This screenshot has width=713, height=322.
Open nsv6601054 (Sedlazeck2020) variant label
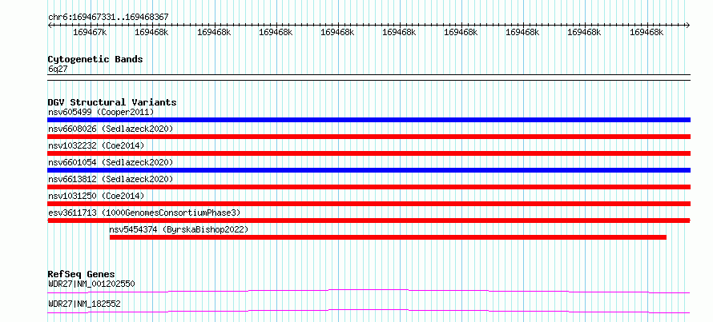[111, 162]
